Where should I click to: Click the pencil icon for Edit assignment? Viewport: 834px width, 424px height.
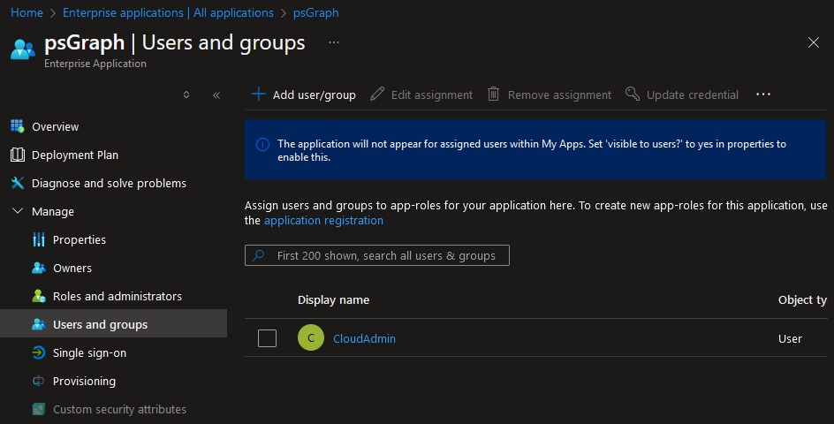tap(377, 95)
